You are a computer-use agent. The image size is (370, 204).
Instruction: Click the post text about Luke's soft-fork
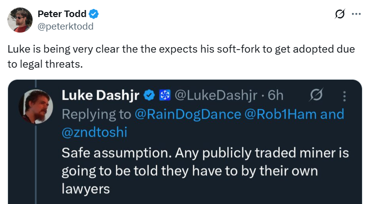pos(180,57)
